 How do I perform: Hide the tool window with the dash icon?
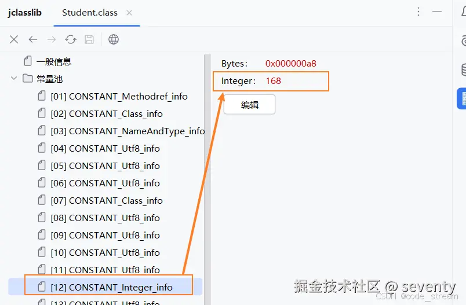437,12
